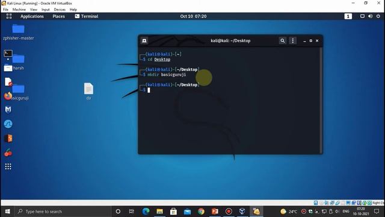
Task: Open the Kali Activities overview grid icon
Action: [9, 16]
